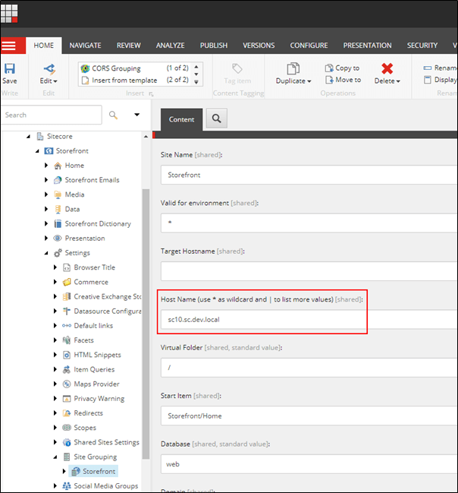The width and height of the screenshot is (458, 493).
Task: Select Storefront Dictionary book icon
Action: click(58, 224)
